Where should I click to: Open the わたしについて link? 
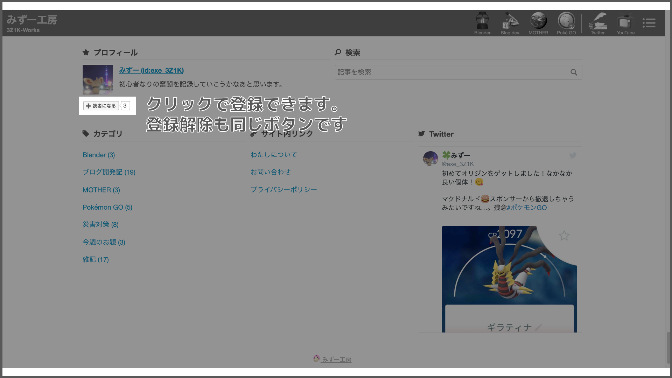click(274, 155)
